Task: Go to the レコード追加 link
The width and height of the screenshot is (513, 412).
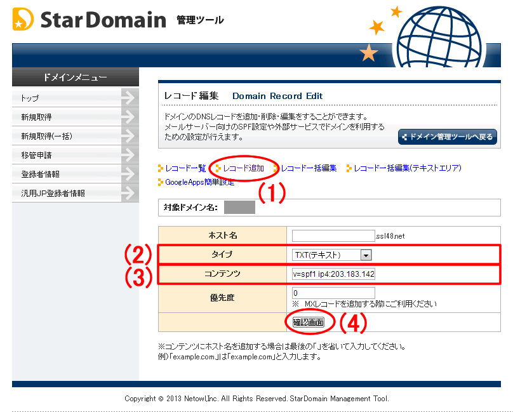Action: pyautogui.click(x=243, y=168)
